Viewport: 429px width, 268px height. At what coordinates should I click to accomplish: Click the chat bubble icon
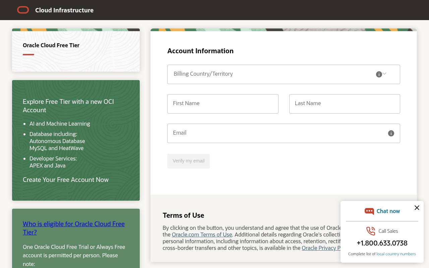point(369,211)
